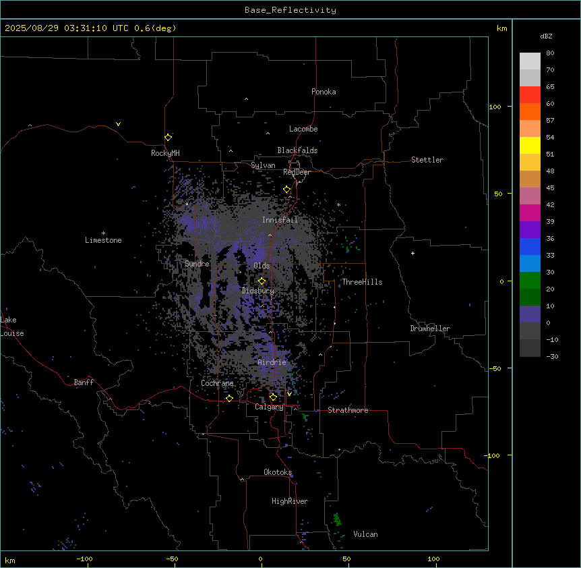Click the Sylvan city label
581x568 pixels.
coord(263,165)
